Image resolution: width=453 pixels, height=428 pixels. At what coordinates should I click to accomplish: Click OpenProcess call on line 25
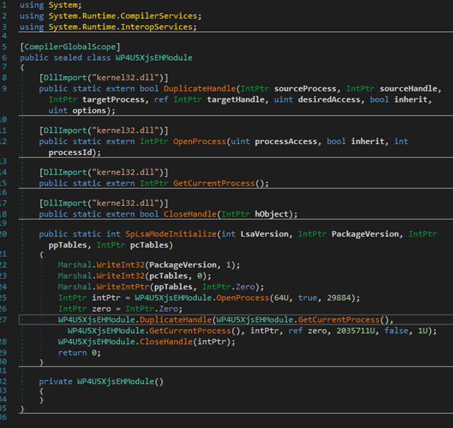coord(243,298)
